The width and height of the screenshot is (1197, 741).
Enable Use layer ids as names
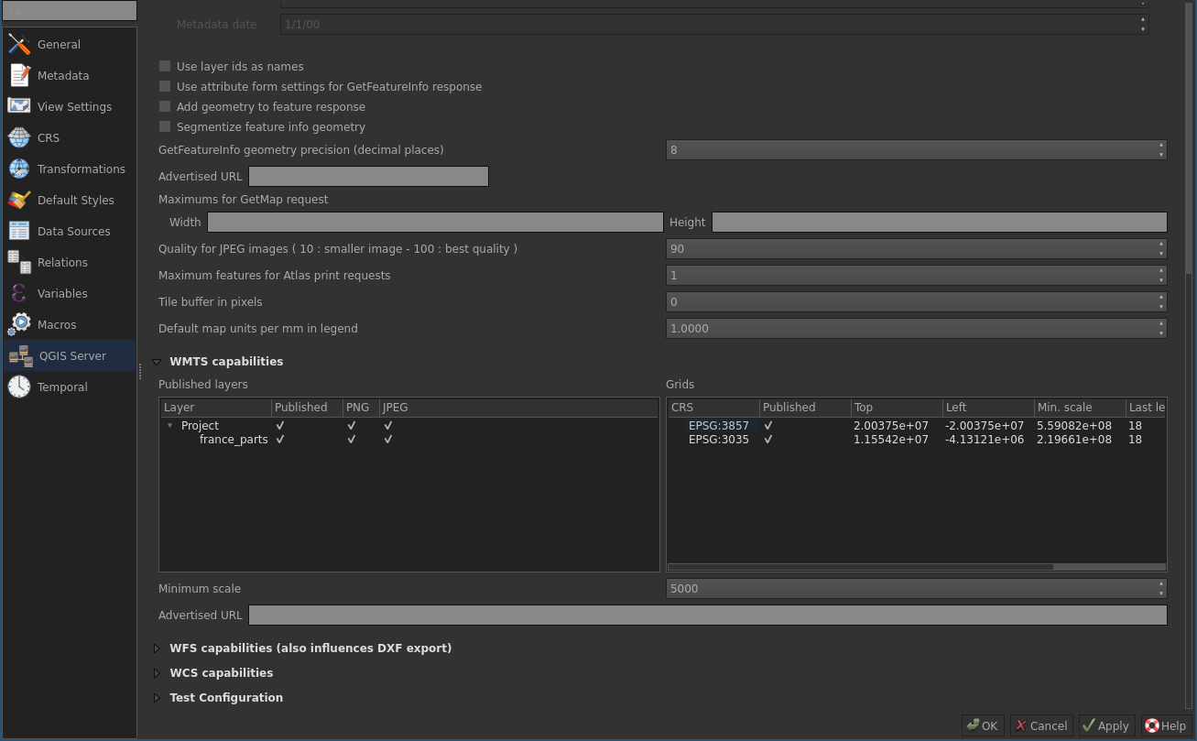[x=165, y=66]
